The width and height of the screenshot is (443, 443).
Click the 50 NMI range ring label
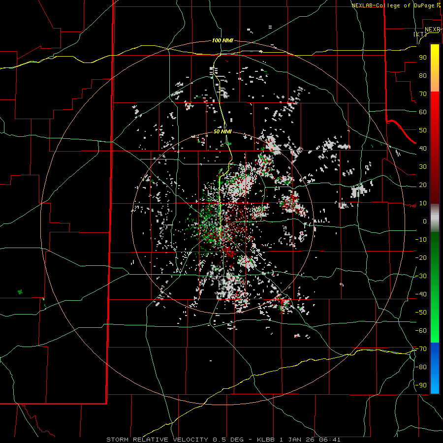click(222, 131)
